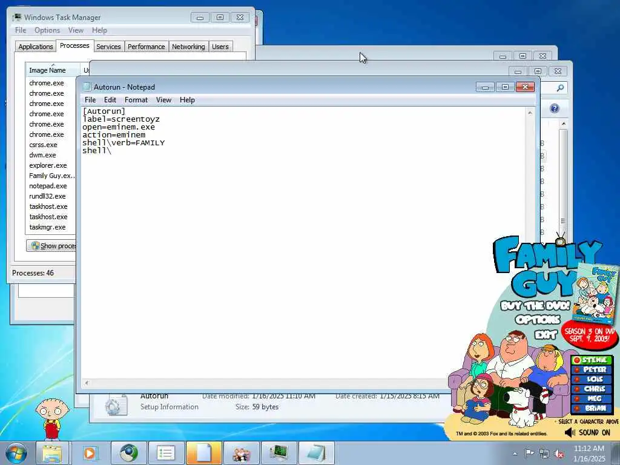The image size is (620, 465).
Task: Open Action Center flag icon
Action: (x=529, y=453)
